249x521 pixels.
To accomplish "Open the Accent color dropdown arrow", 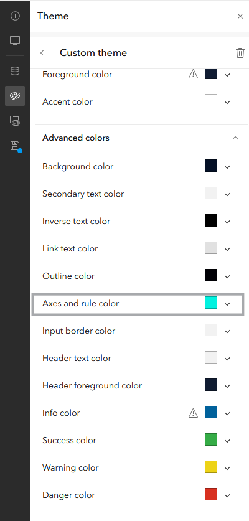I will [227, 102].
